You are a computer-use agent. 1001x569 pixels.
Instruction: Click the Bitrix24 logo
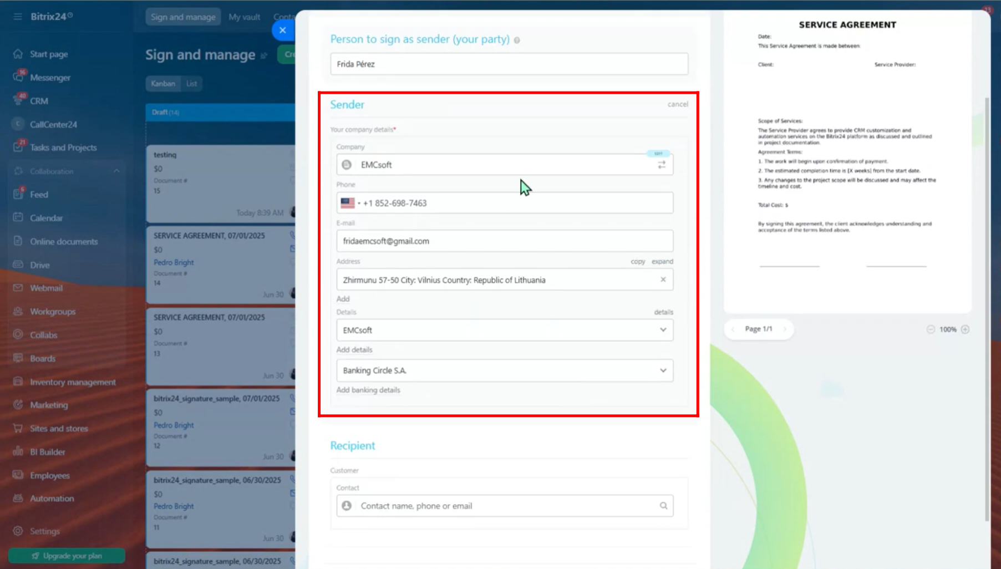click(x=52, y=17)
